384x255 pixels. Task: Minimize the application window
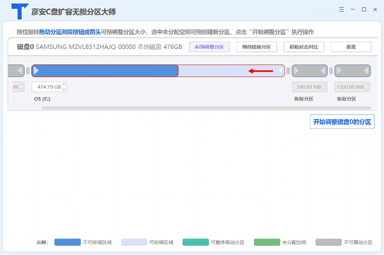[353, 9]
